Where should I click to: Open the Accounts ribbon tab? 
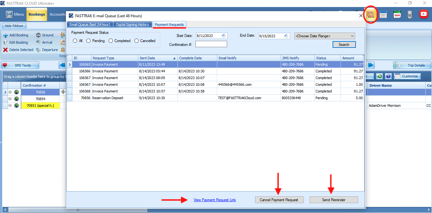(57, 14)
